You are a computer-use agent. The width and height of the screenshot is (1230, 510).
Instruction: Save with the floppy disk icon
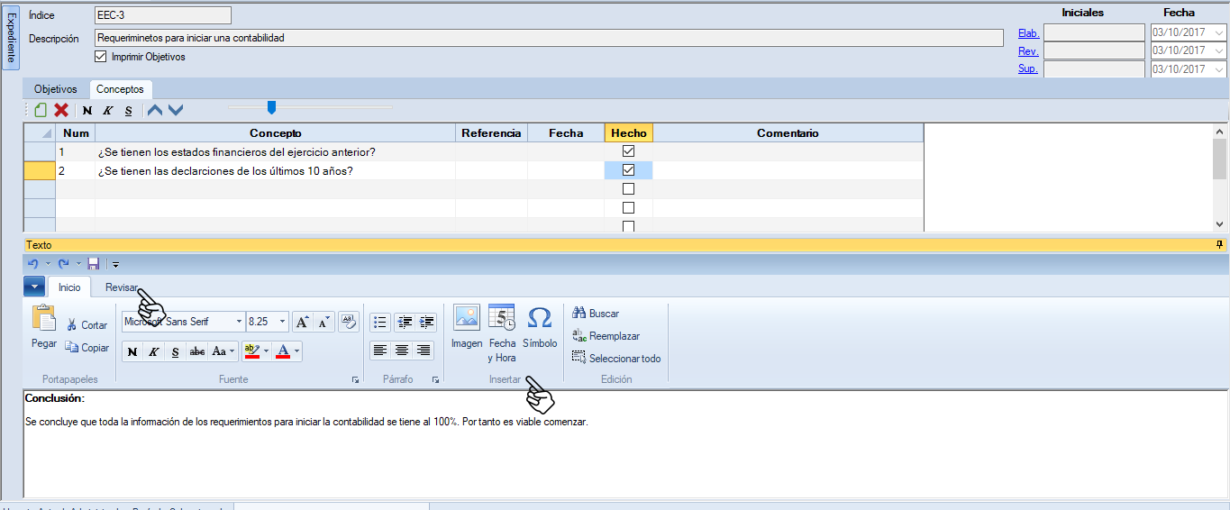tap(94, 264)
